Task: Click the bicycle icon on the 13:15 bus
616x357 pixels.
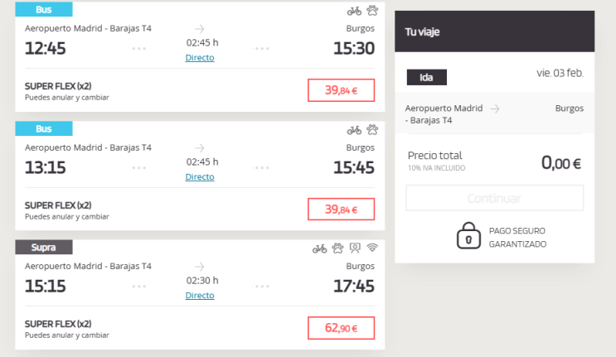Action: coord(354,130)
